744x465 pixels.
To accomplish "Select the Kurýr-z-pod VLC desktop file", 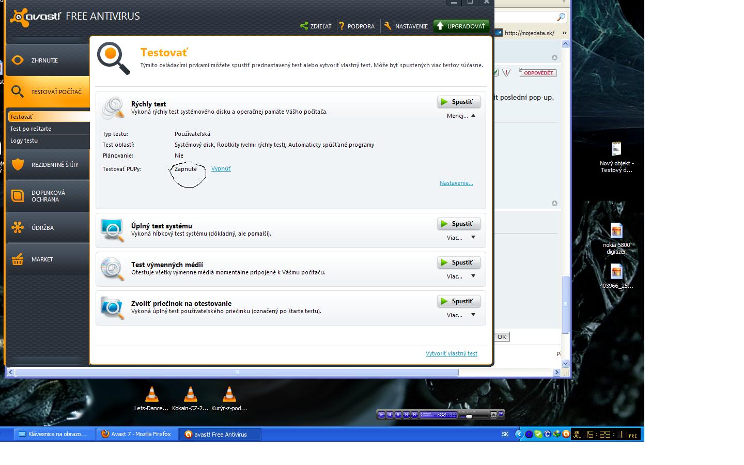I will coord(229,399).
